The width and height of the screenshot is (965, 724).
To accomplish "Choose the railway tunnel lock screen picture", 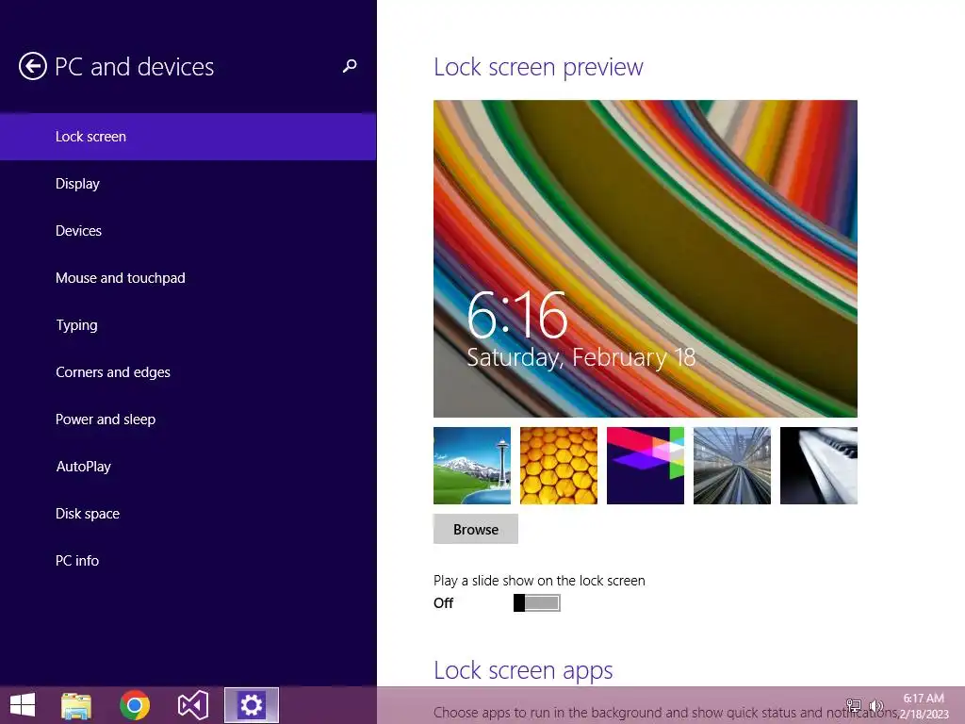I will 732,466.
